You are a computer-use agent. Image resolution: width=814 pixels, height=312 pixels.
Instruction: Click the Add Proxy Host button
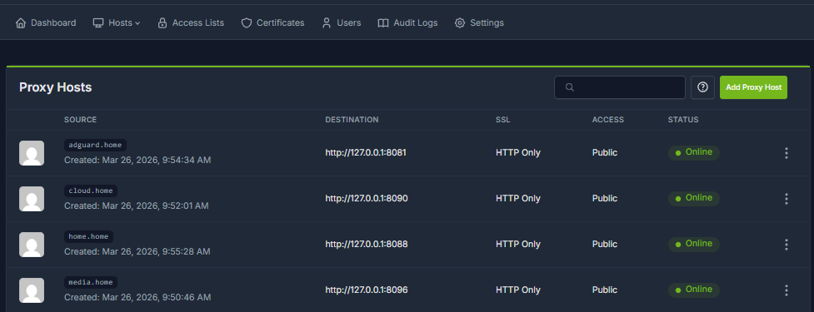753,87
